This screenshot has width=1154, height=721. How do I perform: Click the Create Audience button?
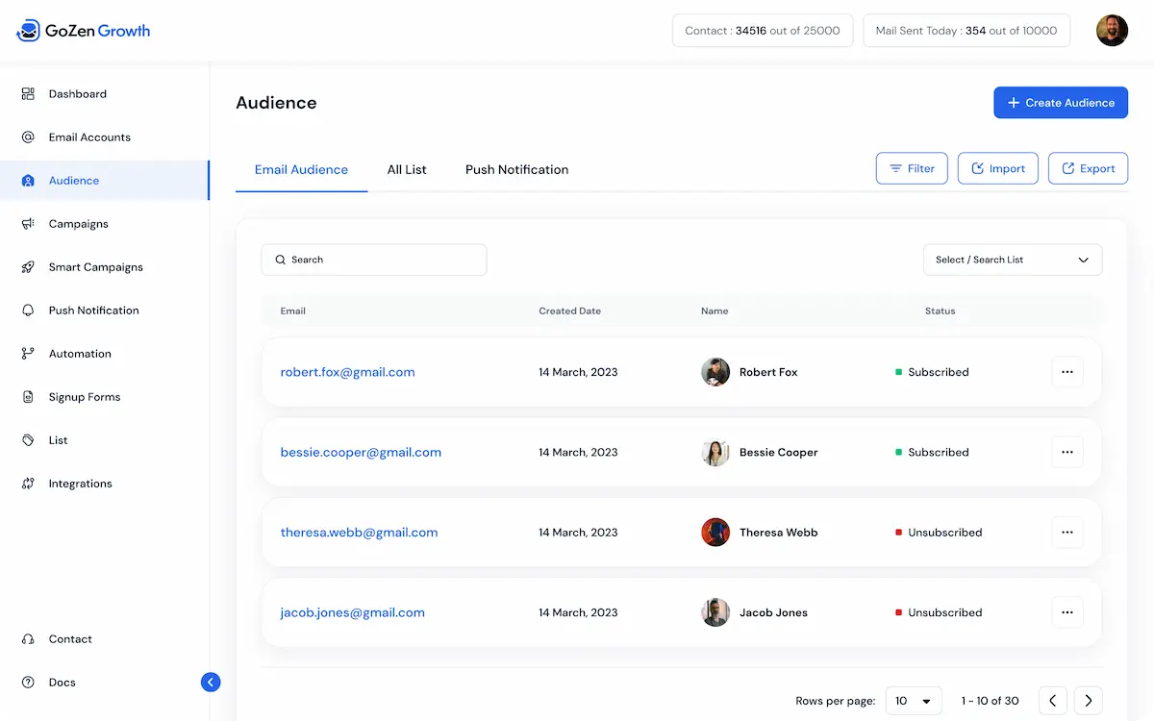coord(1060,103)
